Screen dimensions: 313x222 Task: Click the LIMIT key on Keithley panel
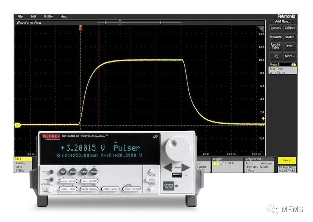pyautogui.click(x=84, y=172)
